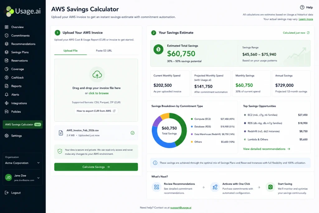Click the Lambda & Others row
This screenshot has height=213, width=319.
[276, 139]
